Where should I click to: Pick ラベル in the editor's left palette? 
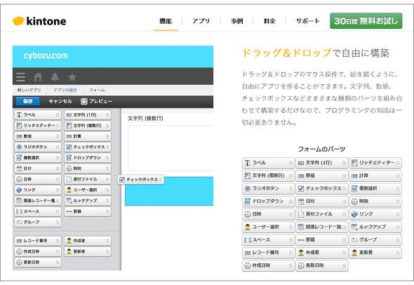tap(38, 115)
